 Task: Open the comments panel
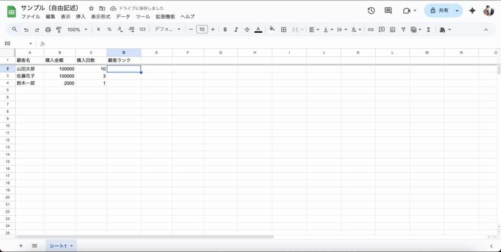[x=388, y=11]
